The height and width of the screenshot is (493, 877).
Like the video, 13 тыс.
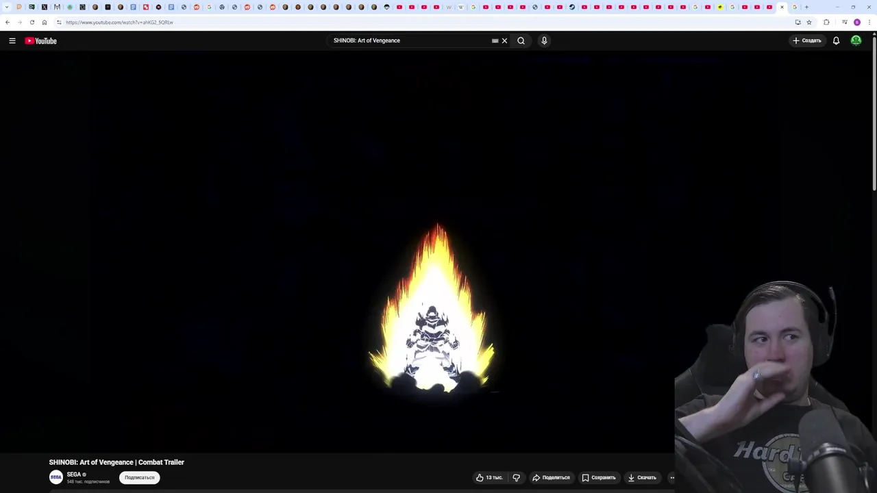click(489, 477)
